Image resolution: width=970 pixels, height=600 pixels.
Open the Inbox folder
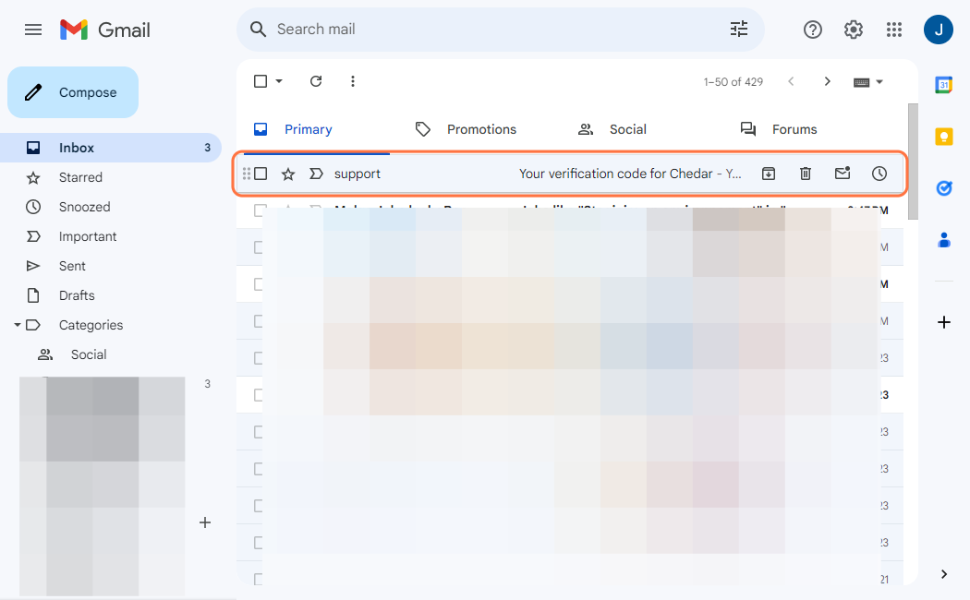click(111, 148)
